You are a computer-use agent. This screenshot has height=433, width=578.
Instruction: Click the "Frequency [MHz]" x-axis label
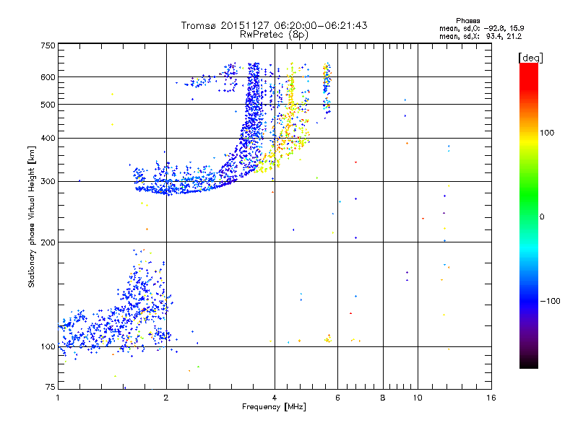274,407
